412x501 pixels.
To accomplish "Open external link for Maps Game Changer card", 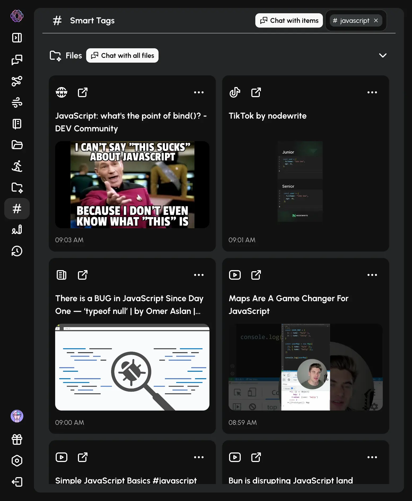I will (256, 275).
